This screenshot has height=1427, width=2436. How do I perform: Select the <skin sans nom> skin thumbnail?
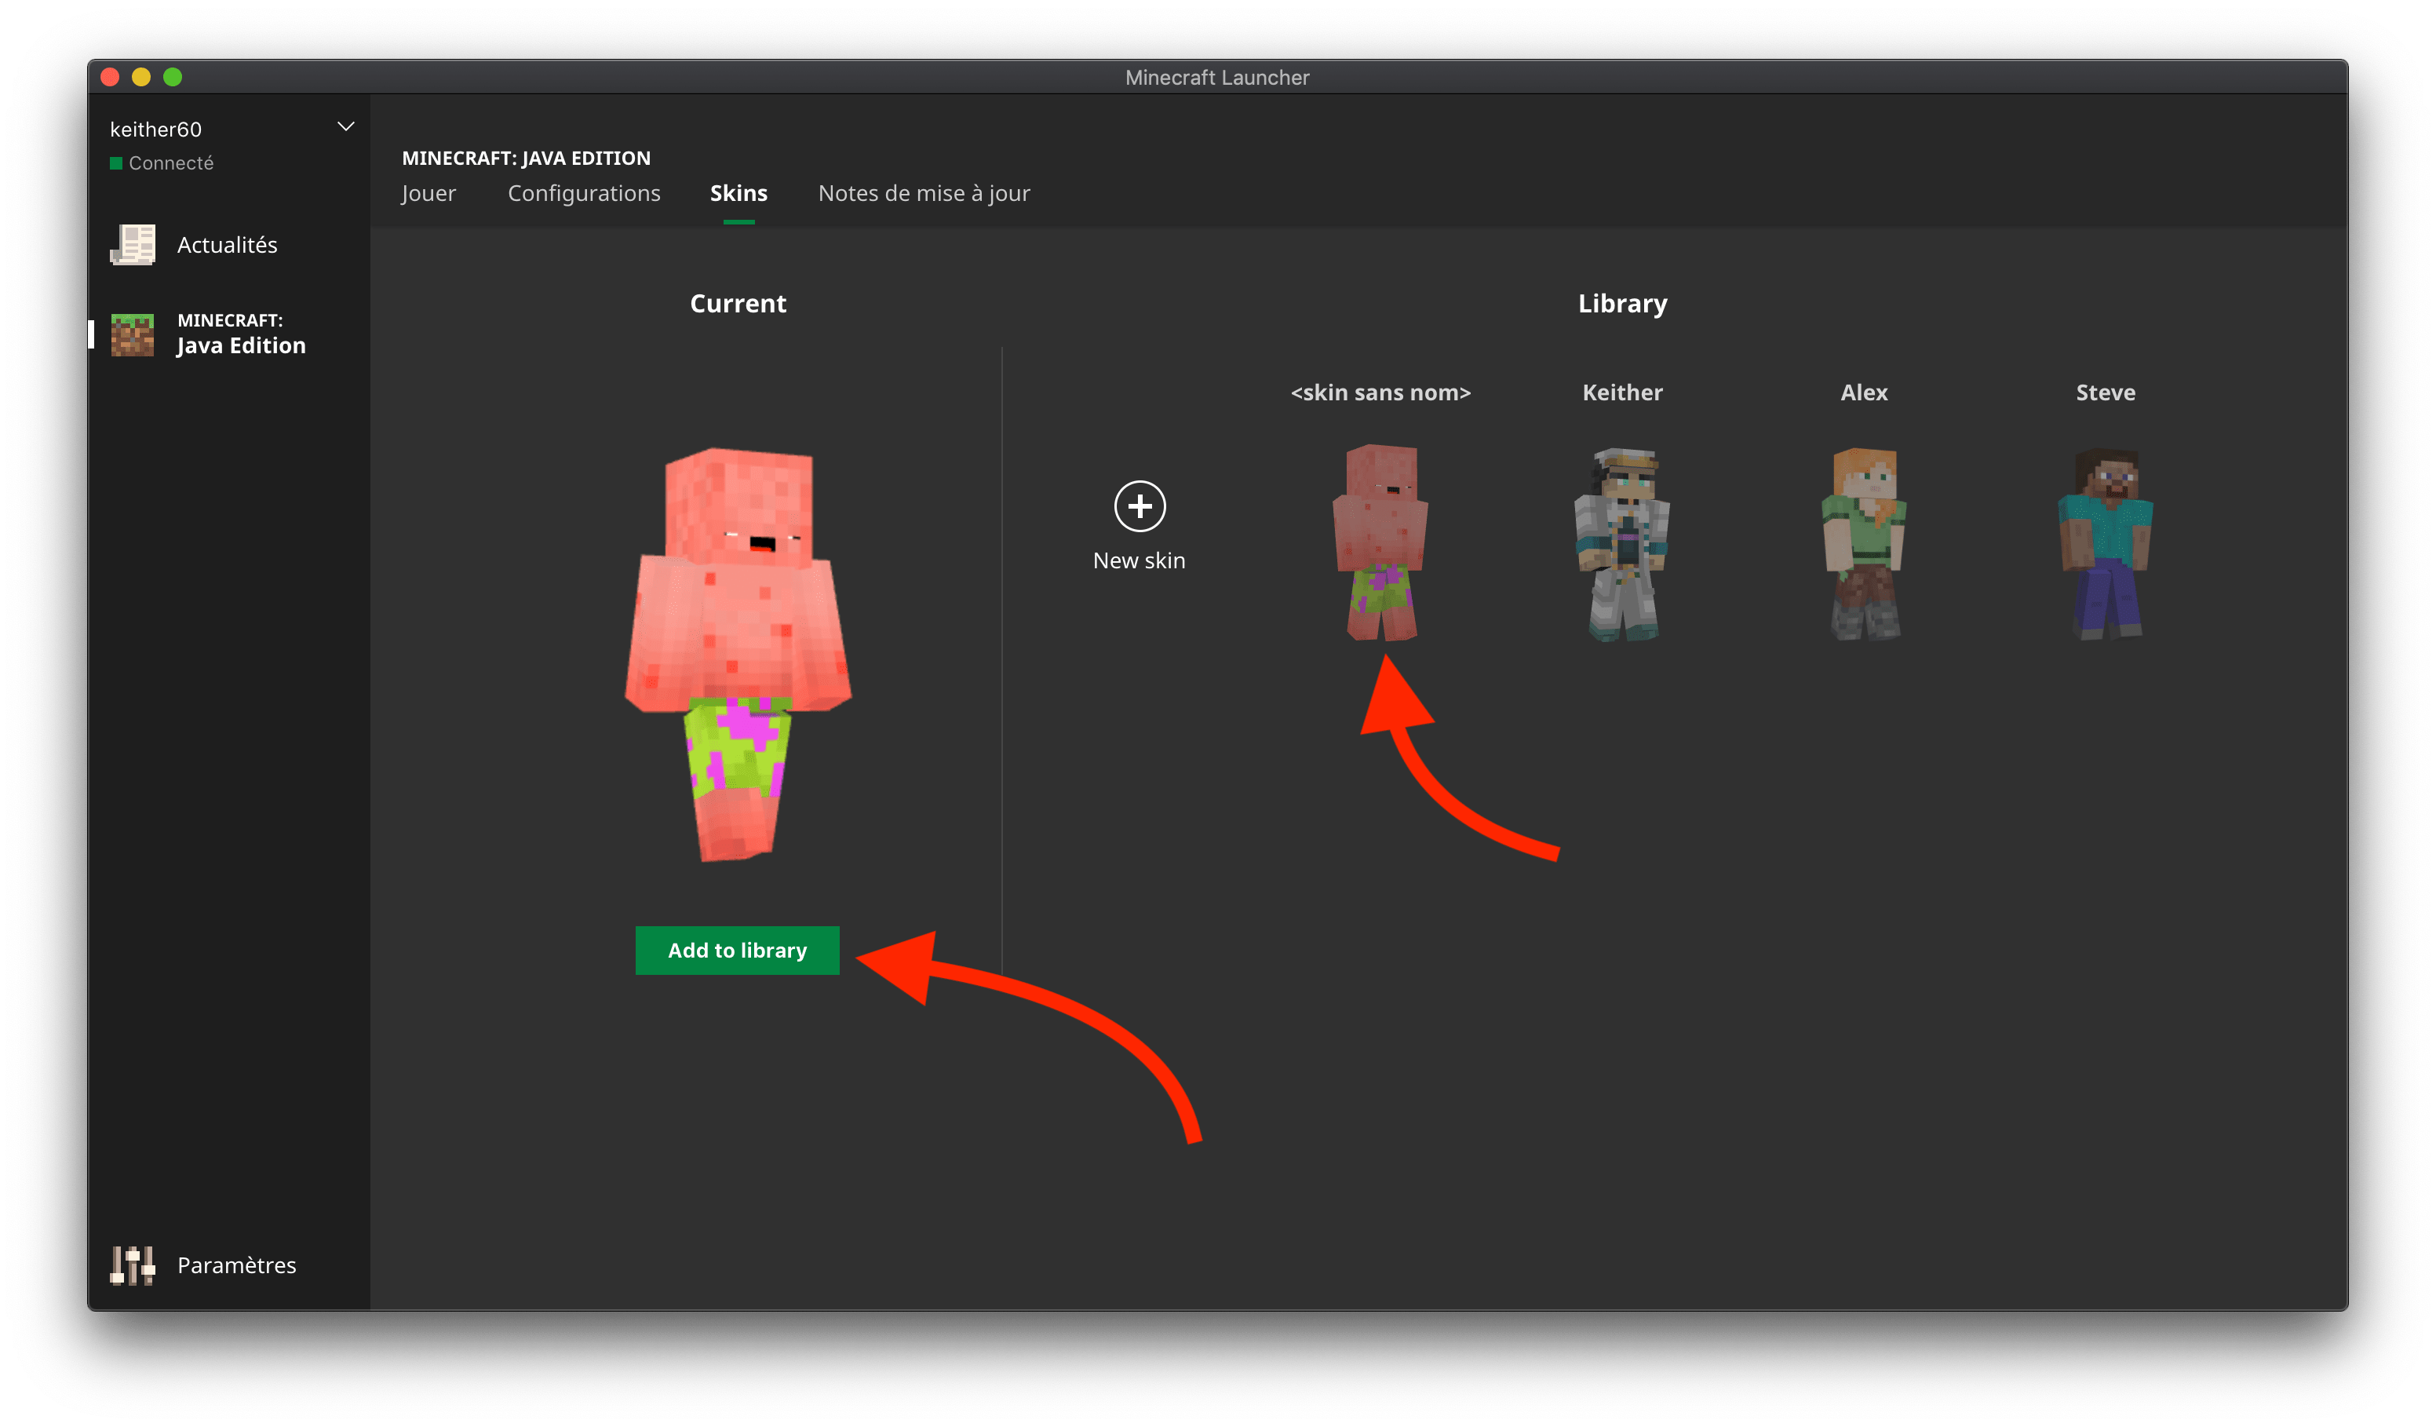coord(1380,542)
